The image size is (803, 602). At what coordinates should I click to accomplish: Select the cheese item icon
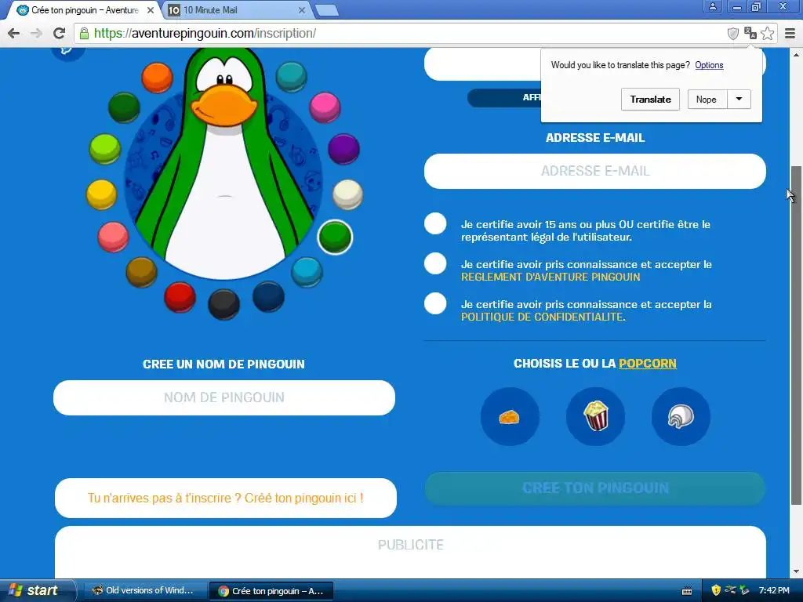coord(510,417)
